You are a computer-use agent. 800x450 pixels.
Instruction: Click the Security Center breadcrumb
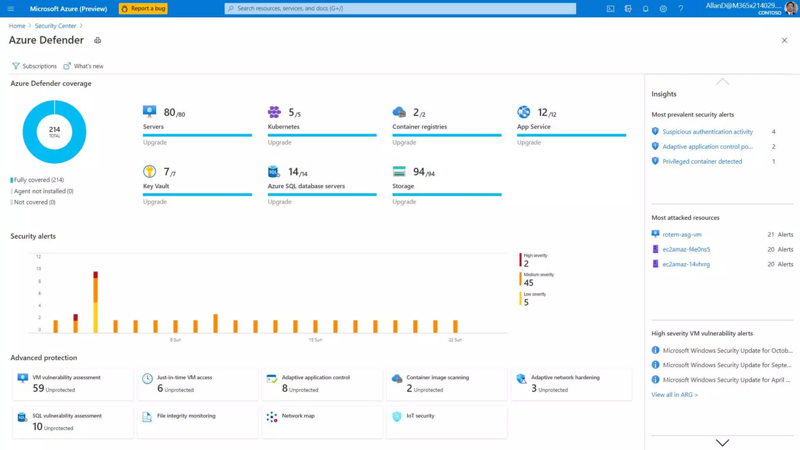click(x=55, y=26)
